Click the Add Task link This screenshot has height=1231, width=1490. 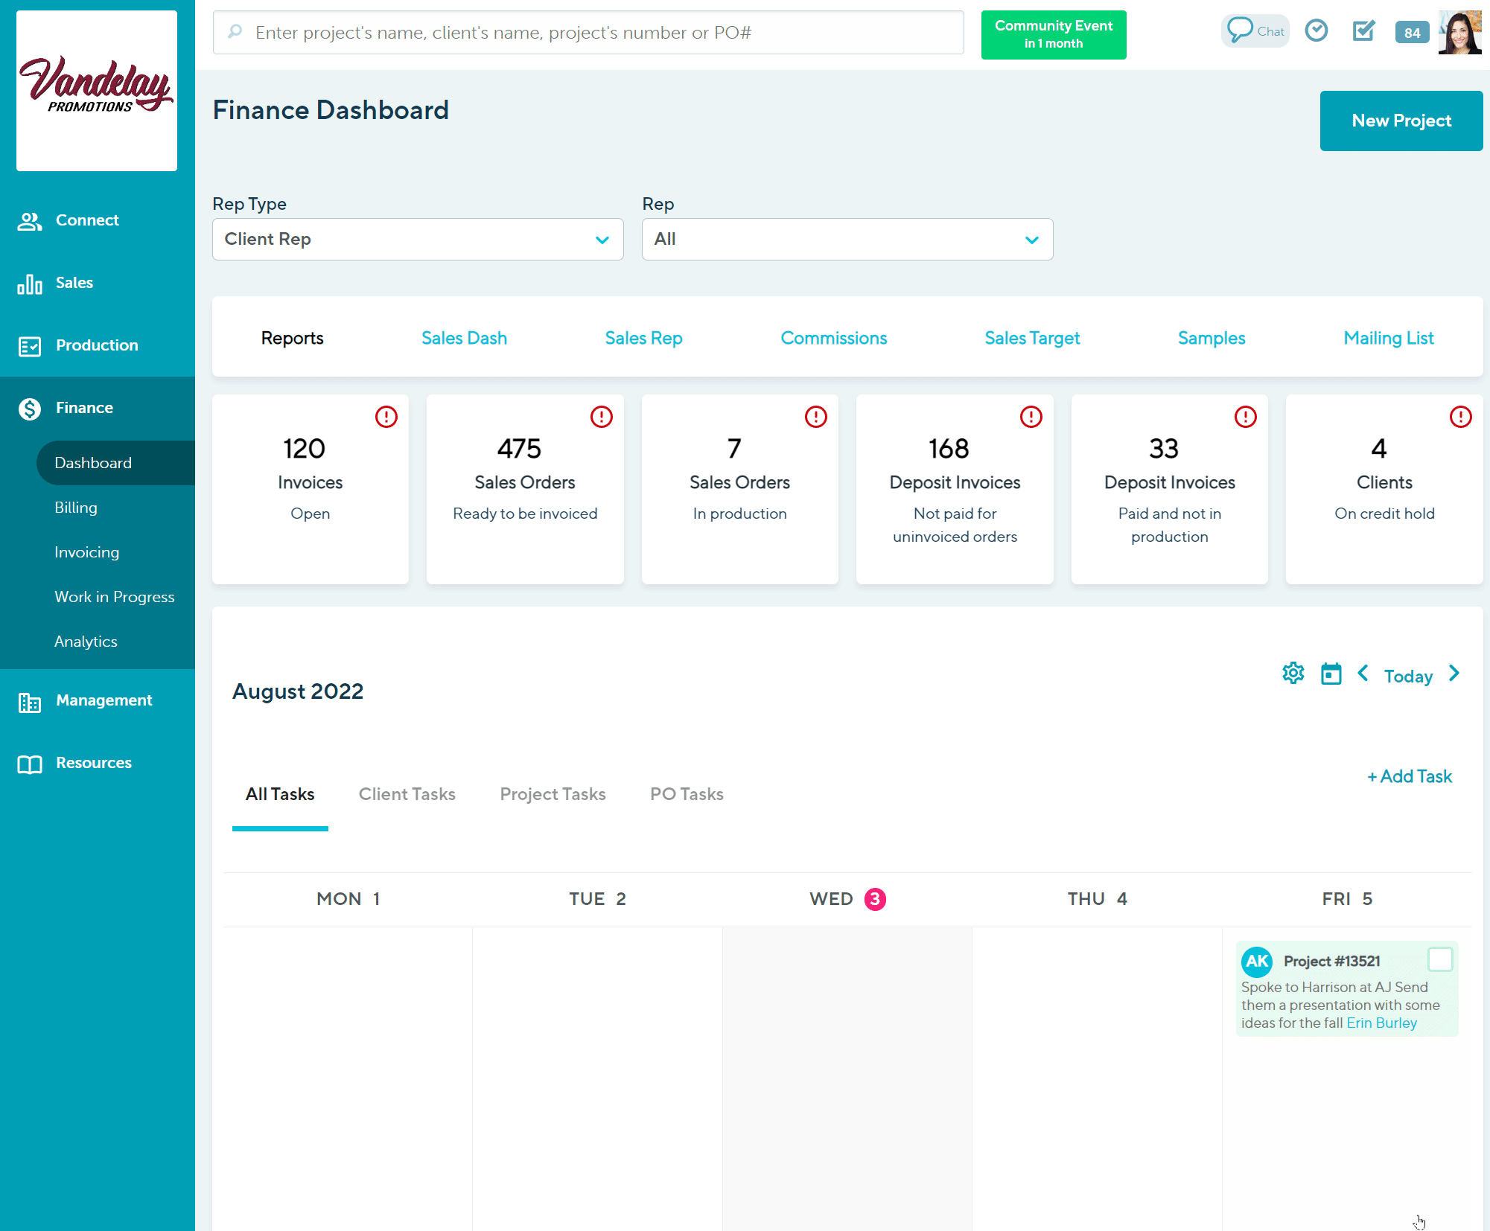click(x=1410, y=776)
